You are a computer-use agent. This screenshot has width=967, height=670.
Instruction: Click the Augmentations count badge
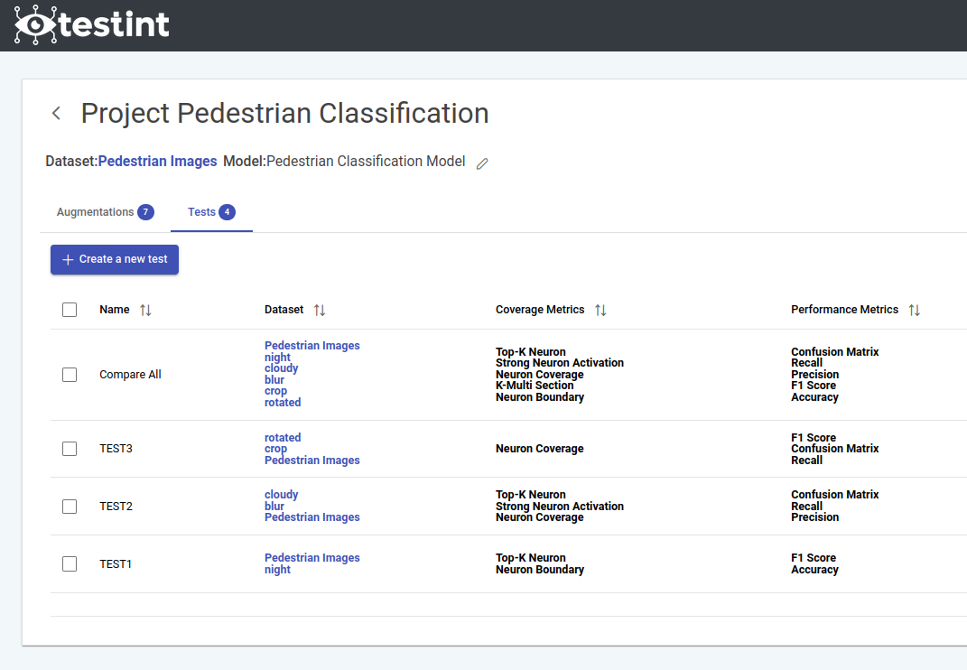145,212
